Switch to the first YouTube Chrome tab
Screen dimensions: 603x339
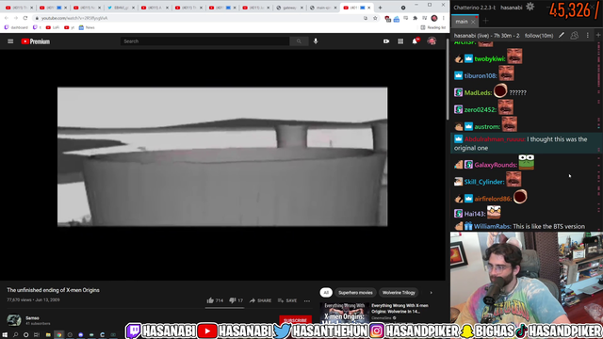(x=19, y=8)
